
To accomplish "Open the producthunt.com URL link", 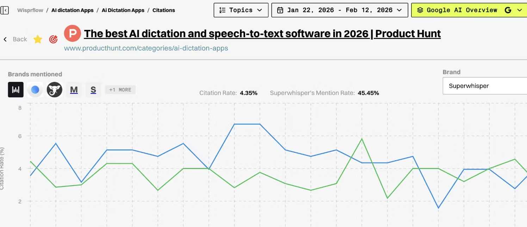I will (x=146, y=48).
